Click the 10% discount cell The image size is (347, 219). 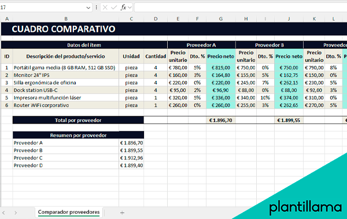[x=265, y=98]
